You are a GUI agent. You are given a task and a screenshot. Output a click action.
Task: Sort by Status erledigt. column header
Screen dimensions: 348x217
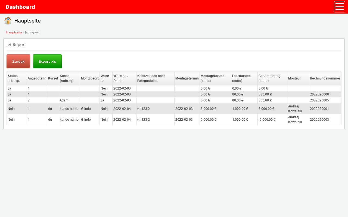pyautogui.click(x=14, y=78)
